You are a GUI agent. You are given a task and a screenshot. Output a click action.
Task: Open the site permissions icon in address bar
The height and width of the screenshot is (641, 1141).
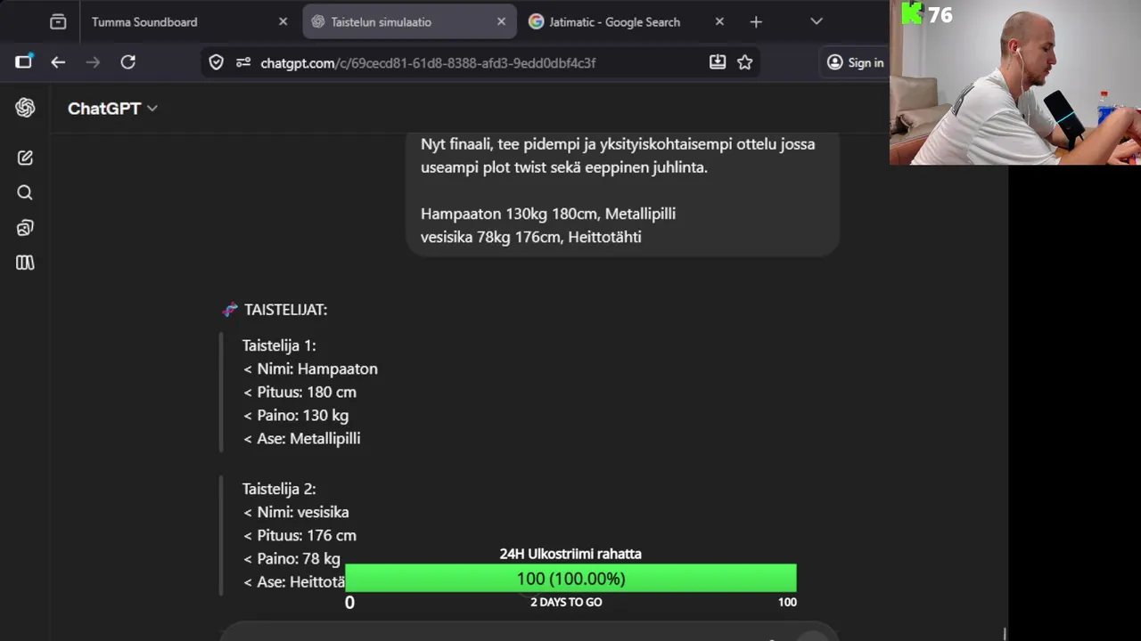tap(242, 62)
